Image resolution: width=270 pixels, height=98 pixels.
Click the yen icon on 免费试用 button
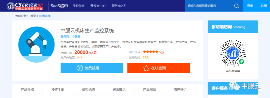coord(79,68)
